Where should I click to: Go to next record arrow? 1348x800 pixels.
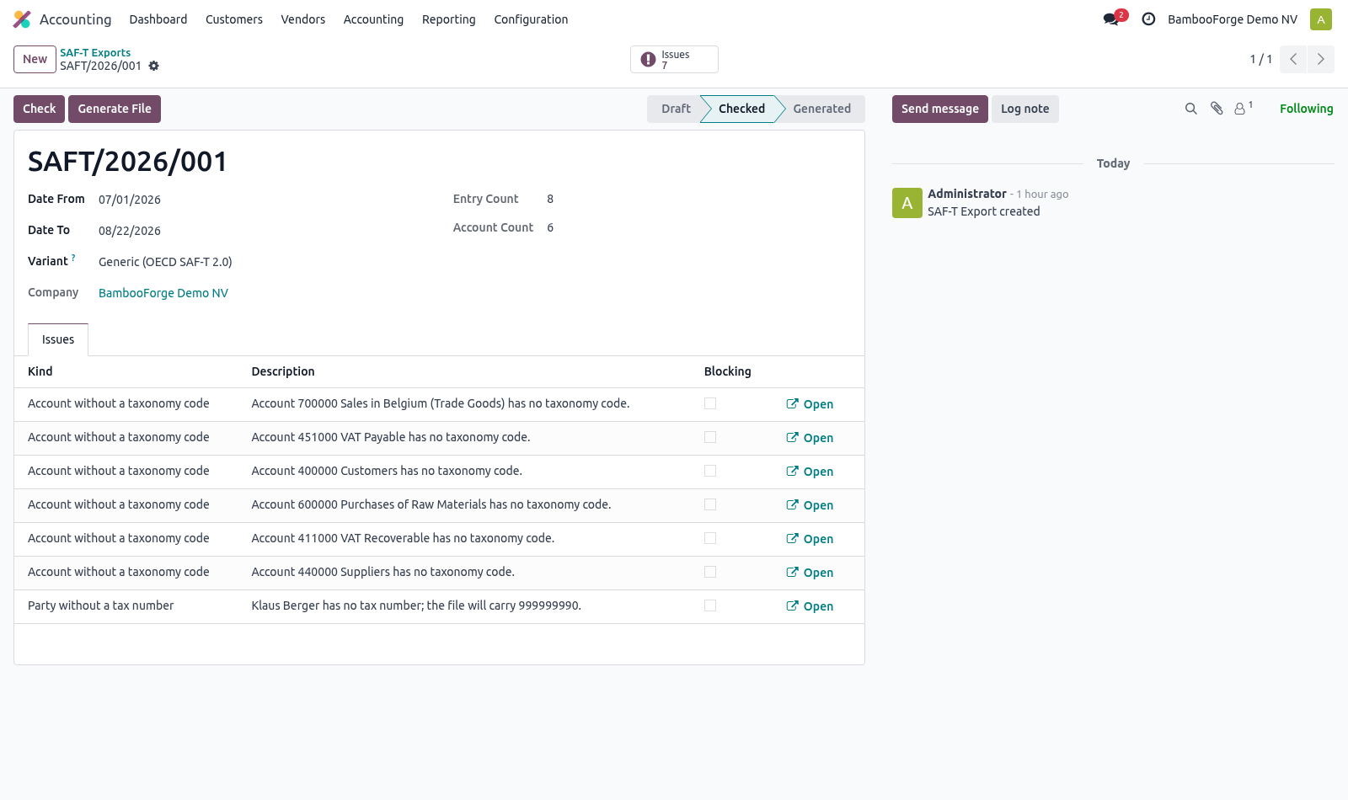point(1321,59)
